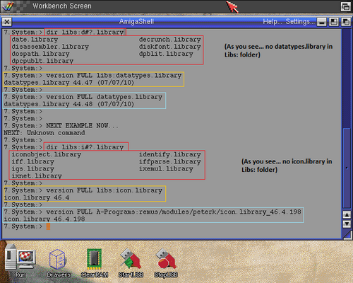
Task: Click the AmigaShell title bar text
Action: coord(136,22)
